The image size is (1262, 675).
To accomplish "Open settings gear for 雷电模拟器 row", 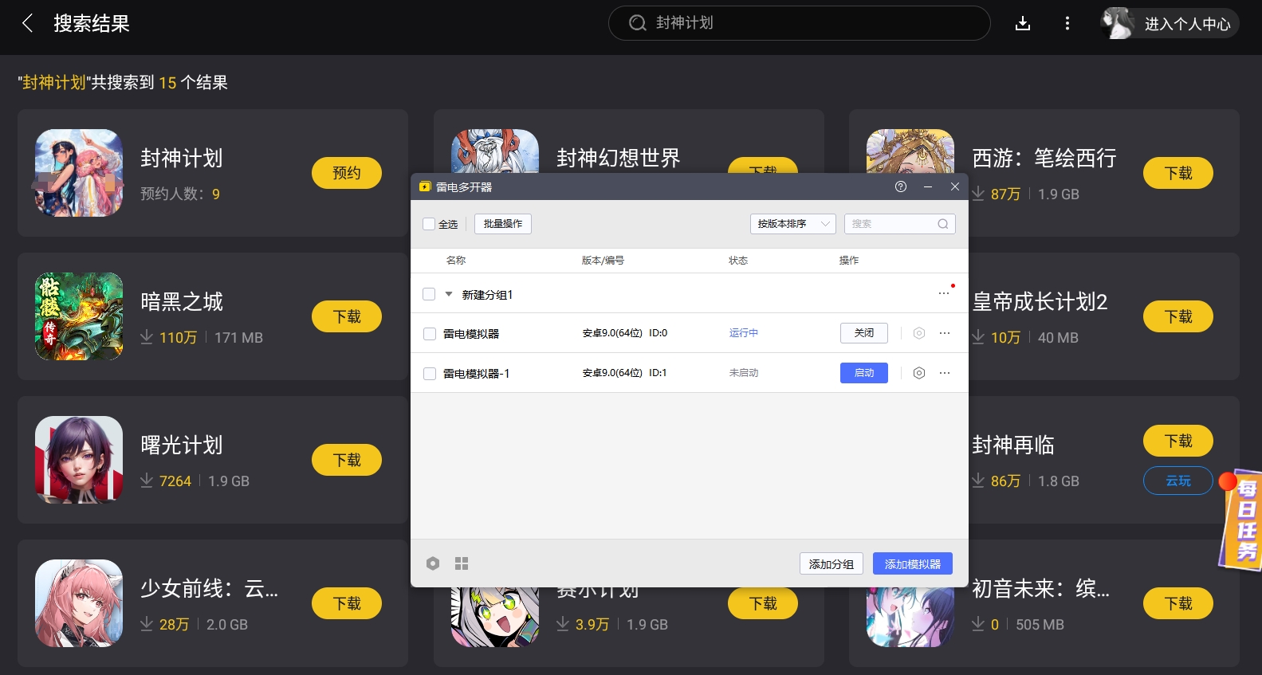I will coord(919,333).
